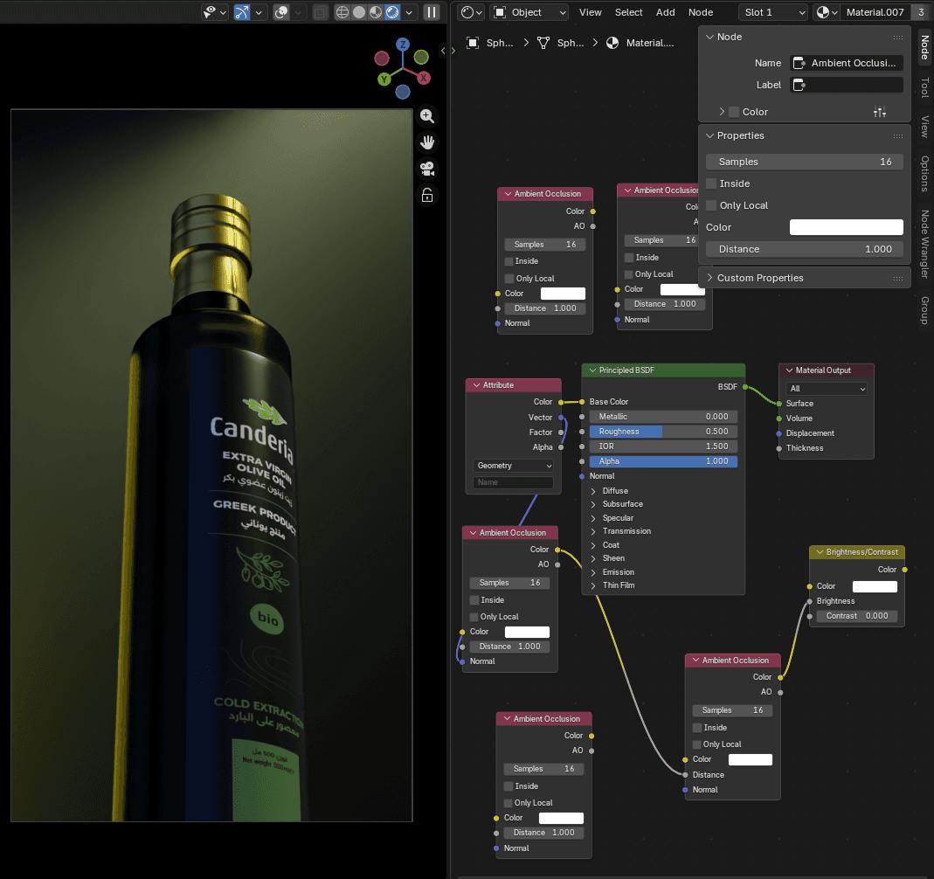Image resolution: width=934 pixels, height=879 pixels.
Task: Switch to camera view using camera icon
Action: (427, 168)
